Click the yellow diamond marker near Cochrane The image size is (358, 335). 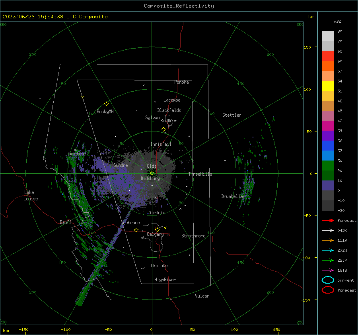[136, 230]
